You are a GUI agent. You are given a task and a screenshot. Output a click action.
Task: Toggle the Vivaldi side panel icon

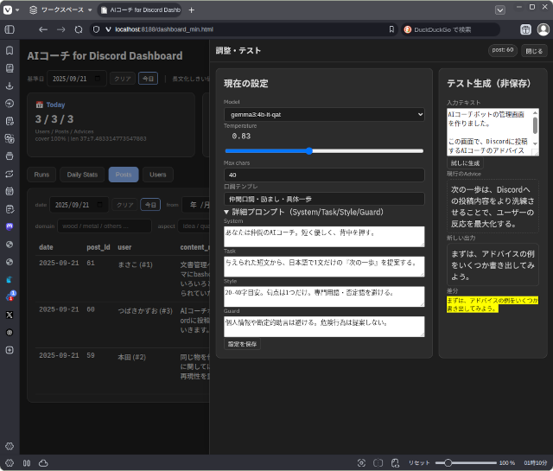coord(10,29)
